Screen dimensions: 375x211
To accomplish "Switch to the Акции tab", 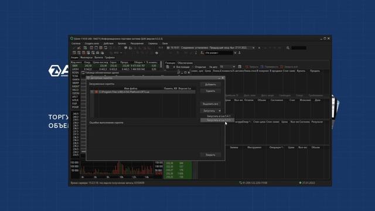I will (x=74, y=57).
